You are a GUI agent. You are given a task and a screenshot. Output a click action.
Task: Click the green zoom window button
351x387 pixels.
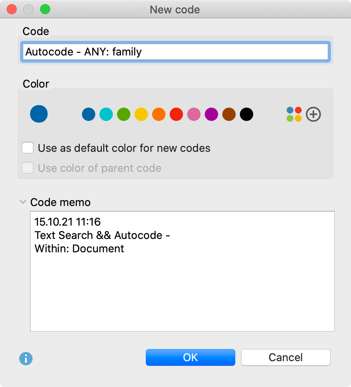coord(45,9)
